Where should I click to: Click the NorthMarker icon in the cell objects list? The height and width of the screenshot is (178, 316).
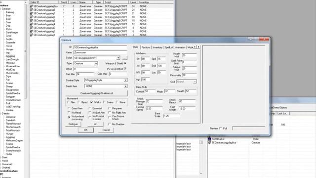pyautogui.click(x=209, y=139)
